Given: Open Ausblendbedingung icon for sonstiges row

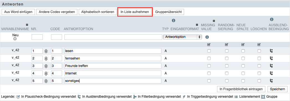Looking at the screenshot, I should [x=271, y=81].
